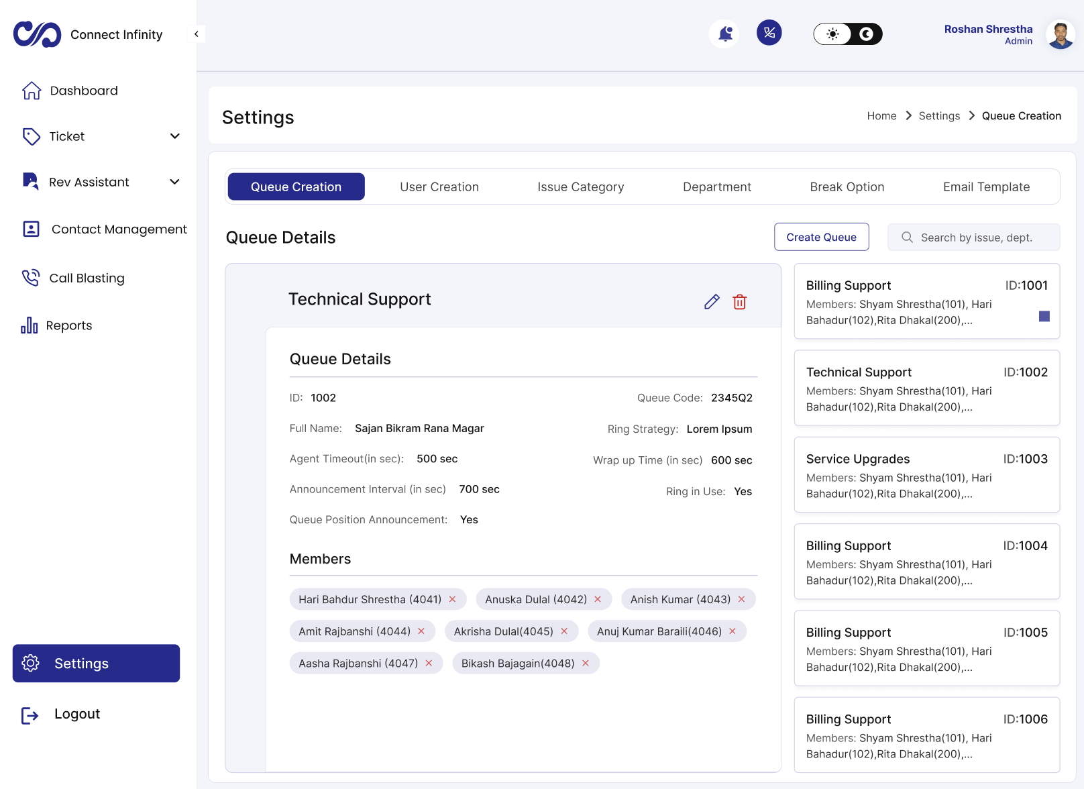Remove member Bikash Bajagain(4048)
Viewport: 1084px width, 789px height.
586,663
